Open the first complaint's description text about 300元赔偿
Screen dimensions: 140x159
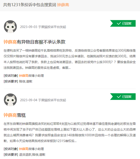tap(70, 59)
